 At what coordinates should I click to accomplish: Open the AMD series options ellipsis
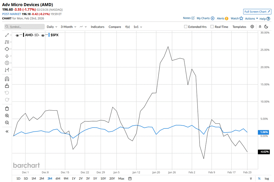coord(21,34)
